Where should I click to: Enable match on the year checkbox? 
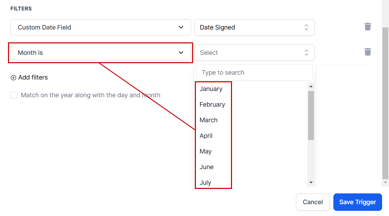[x=14, y=95]
